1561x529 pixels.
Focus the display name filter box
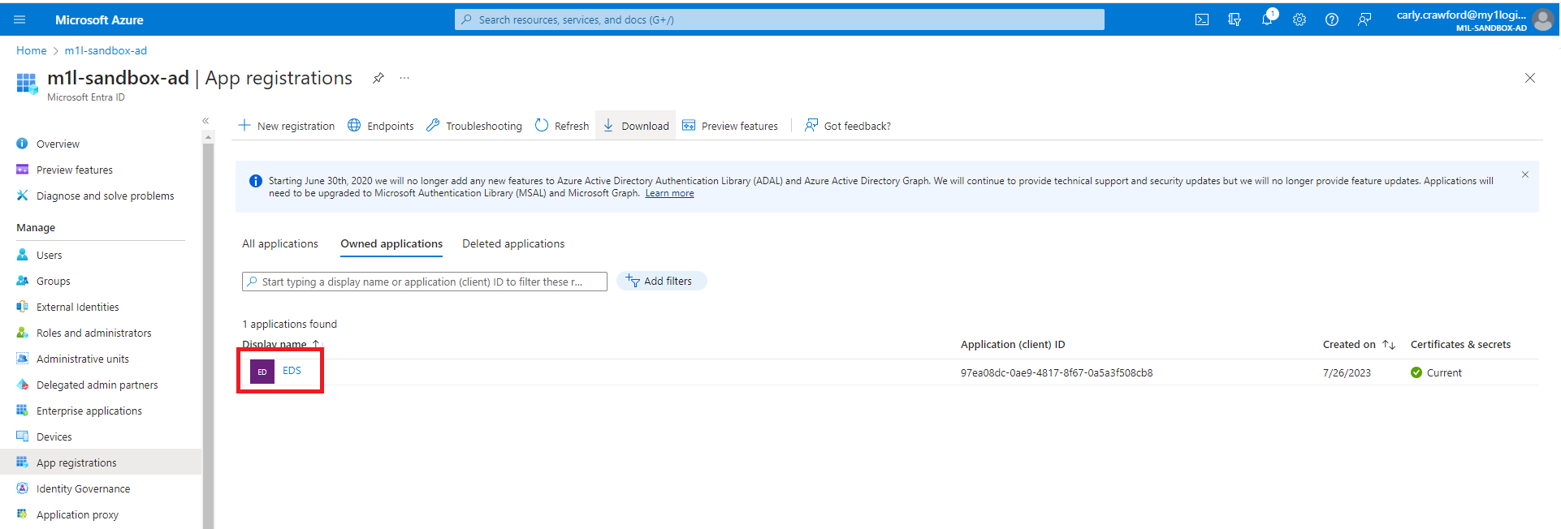(425, 282)
